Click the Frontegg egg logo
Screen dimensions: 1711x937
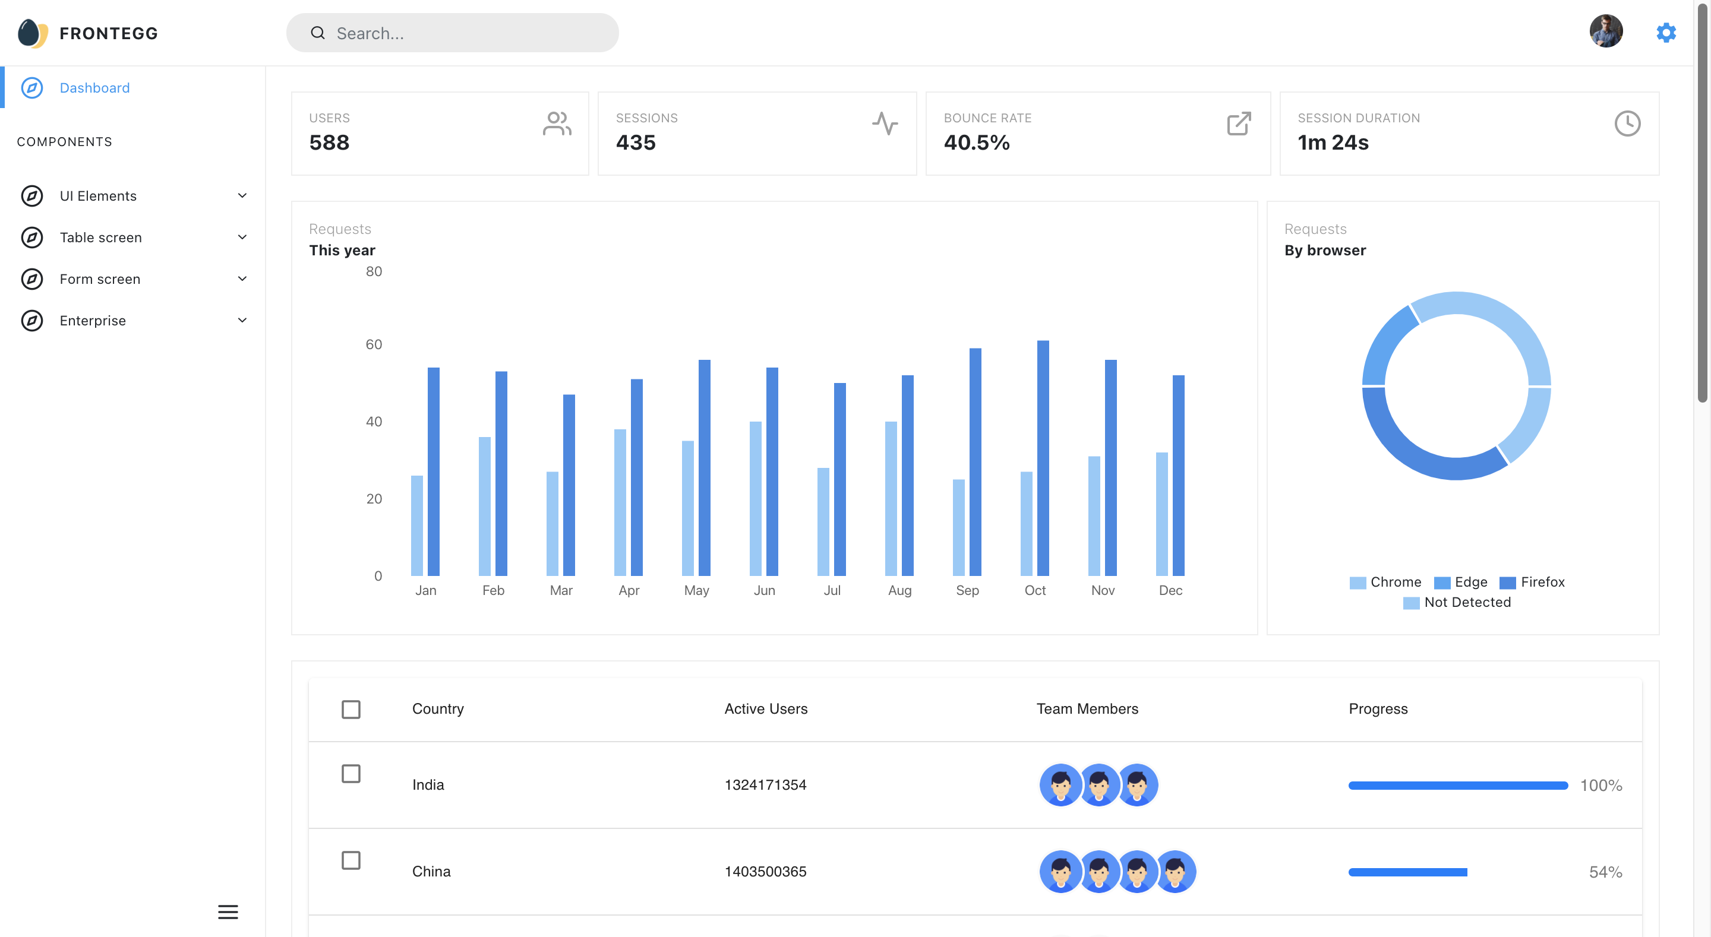click(33, 33)
